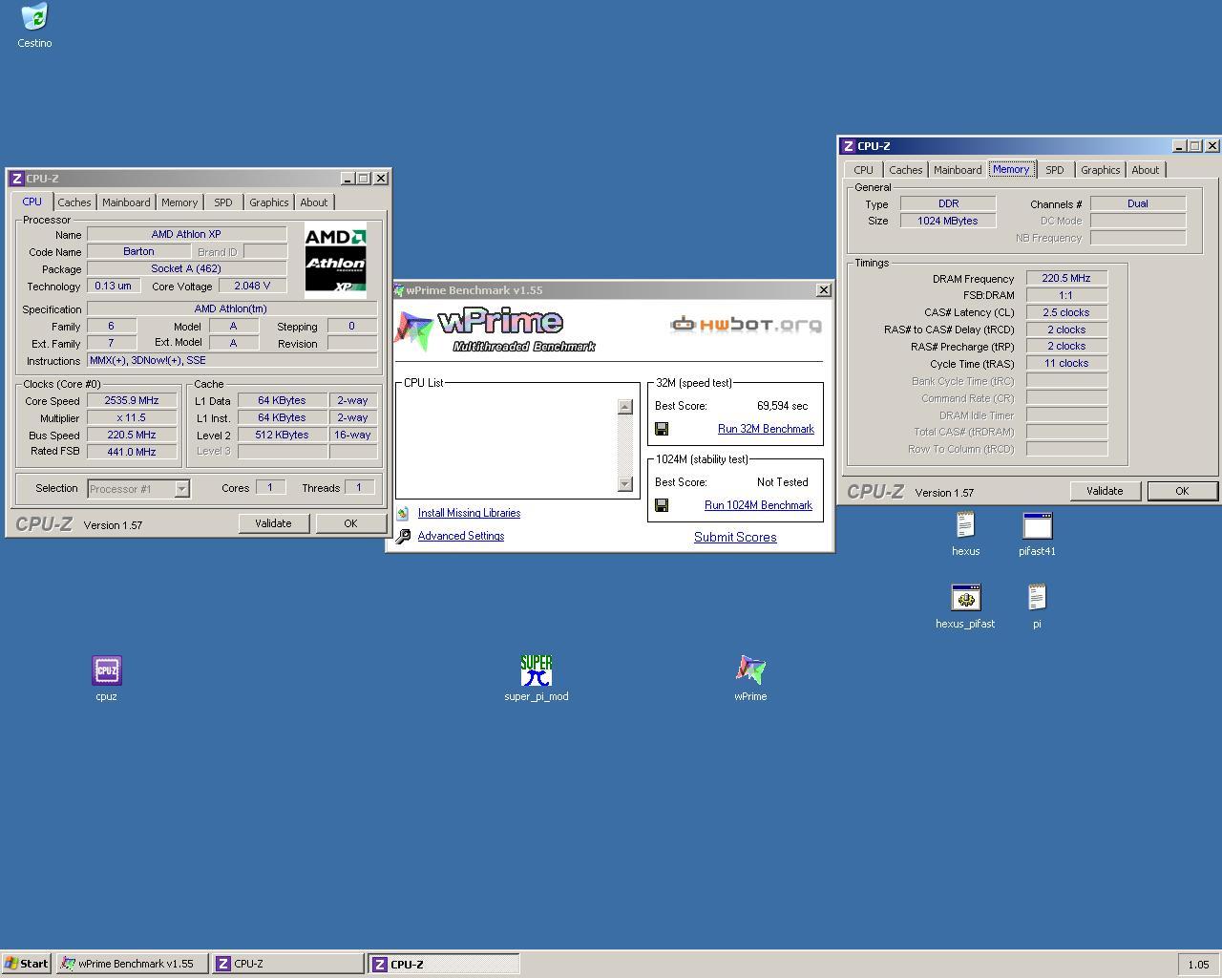Image resolution: width=1222 pixels, height=978 pixels.
Task: Switch to Caches tab in left CPU-Z
Action: click(x=74, y=202)
